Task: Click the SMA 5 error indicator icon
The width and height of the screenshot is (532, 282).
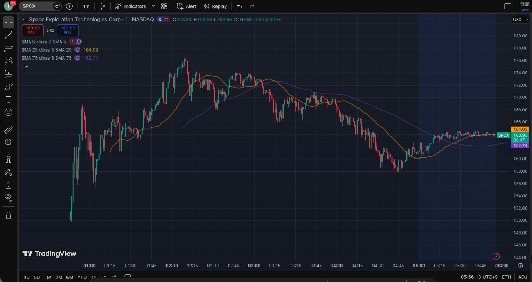Action: pyautogui.click(x=72, y=42)
